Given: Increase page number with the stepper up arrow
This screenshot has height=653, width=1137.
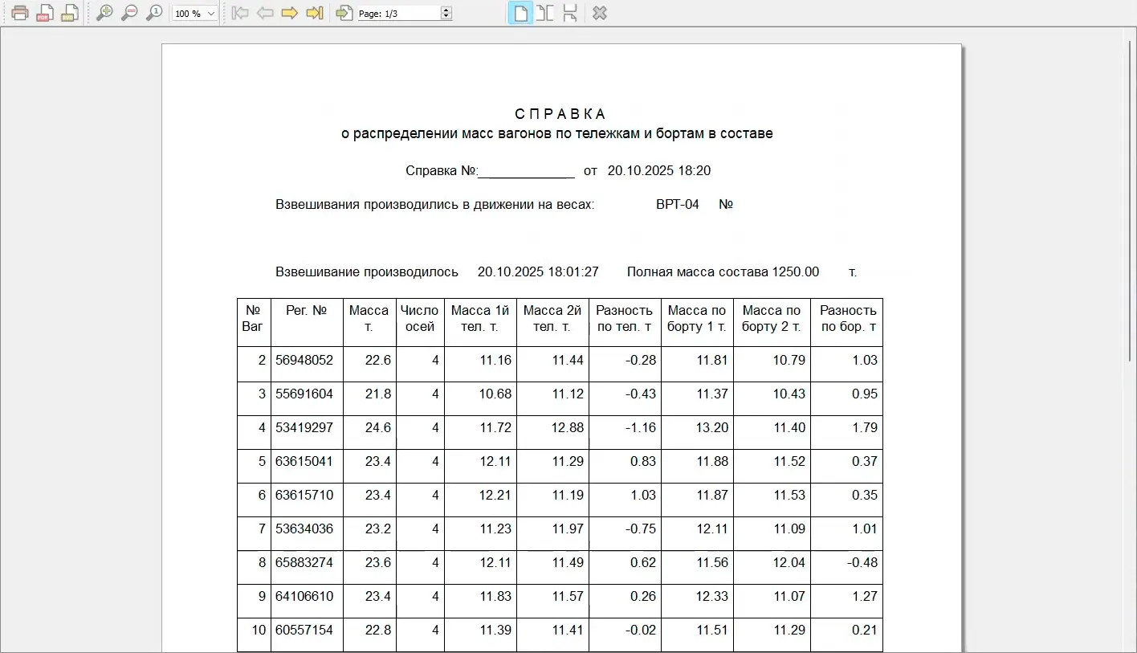Looking at the screenshot, I should pos(446,9).
